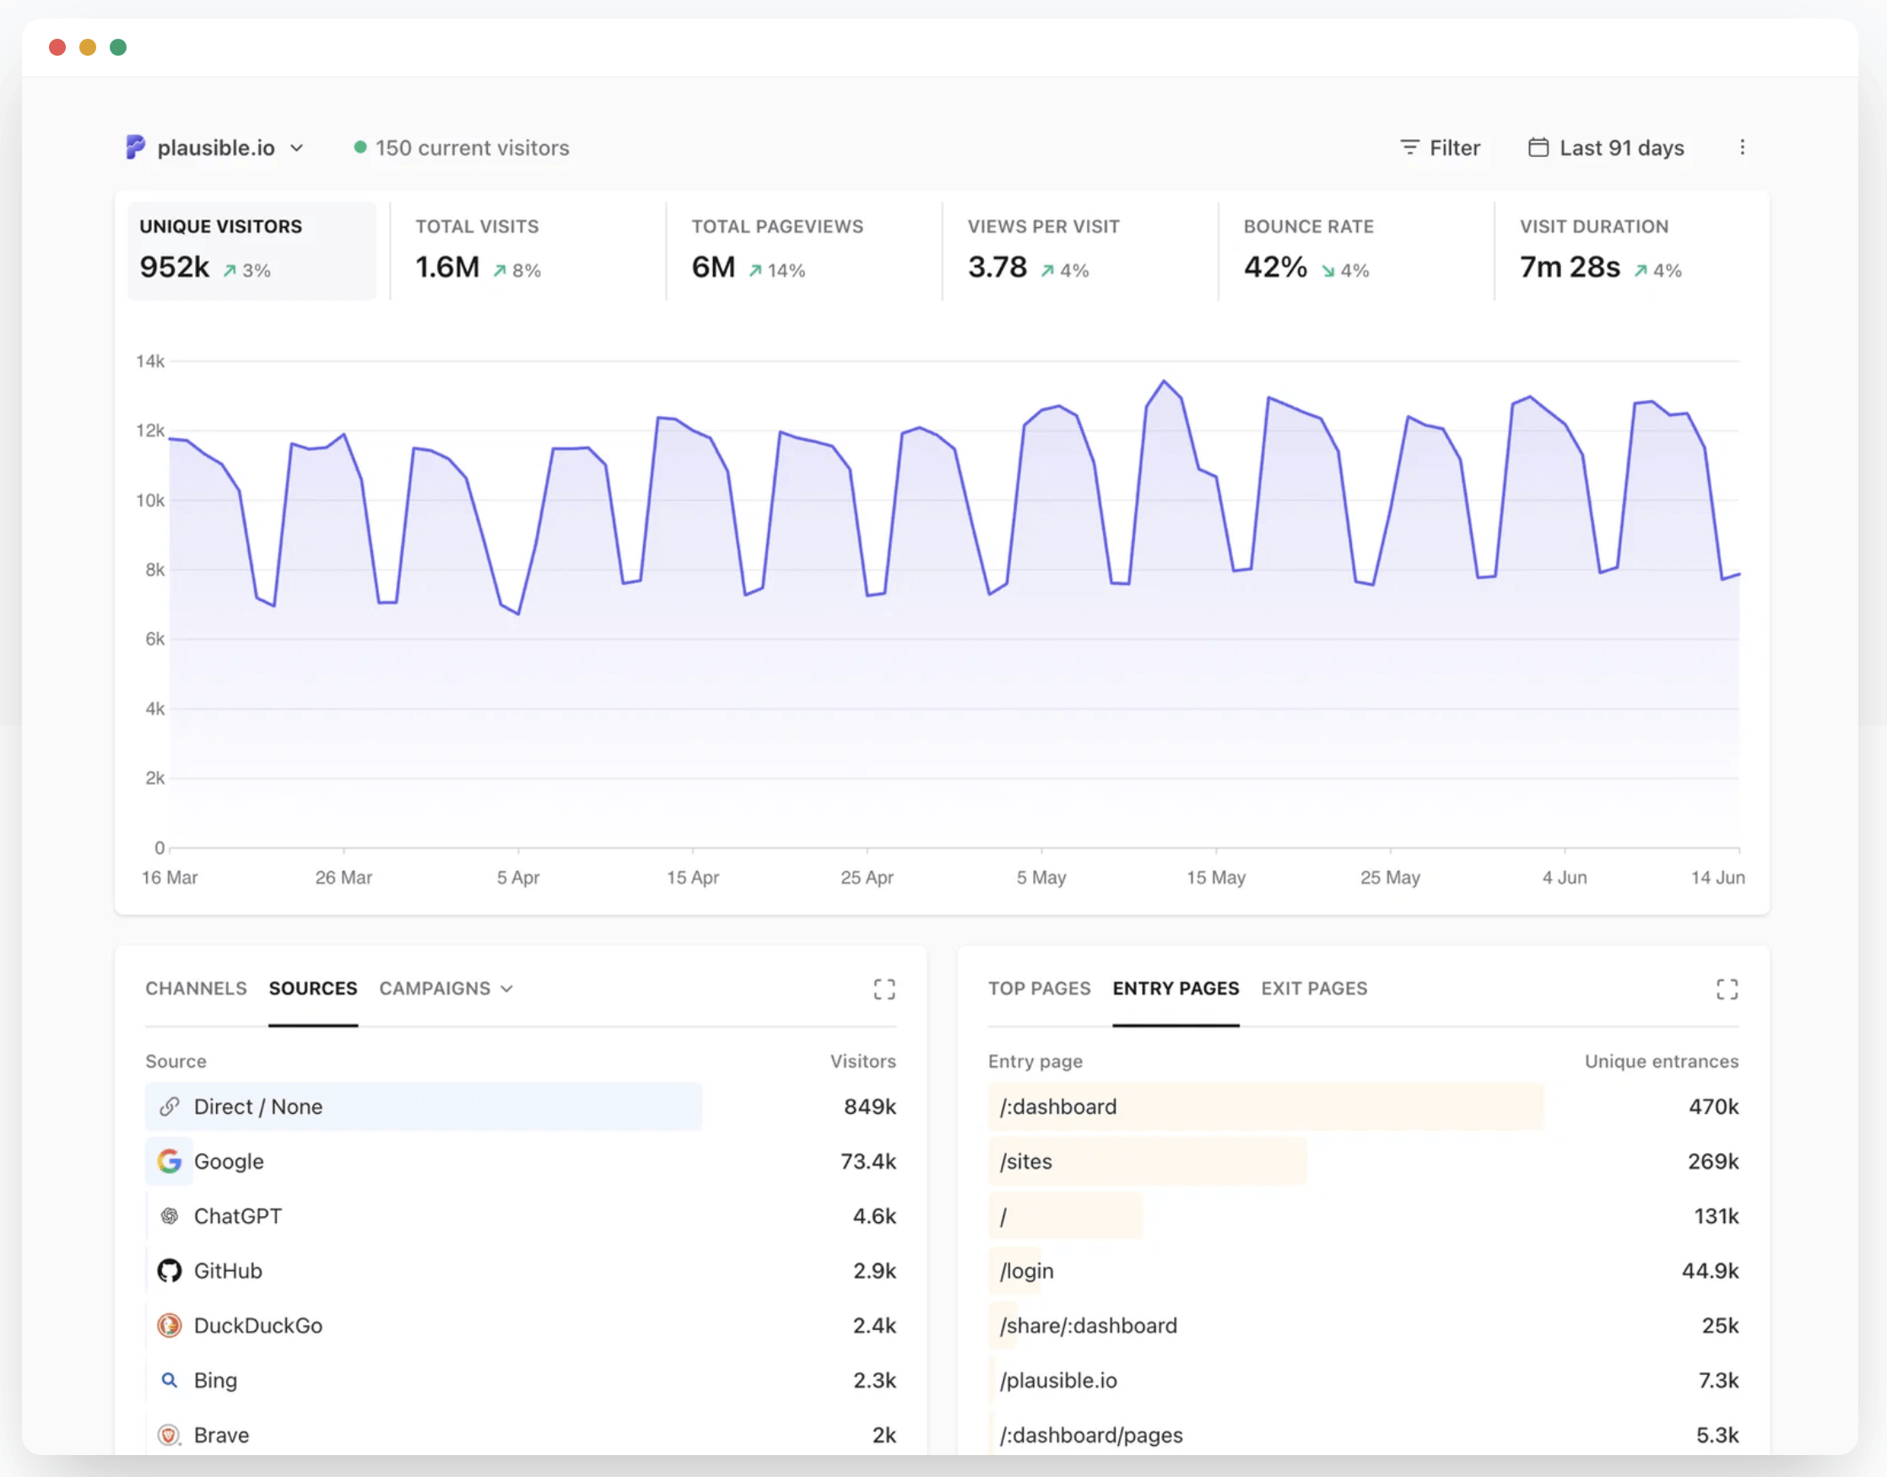Switch to the Exit Pages tab

pos(1314,988)
